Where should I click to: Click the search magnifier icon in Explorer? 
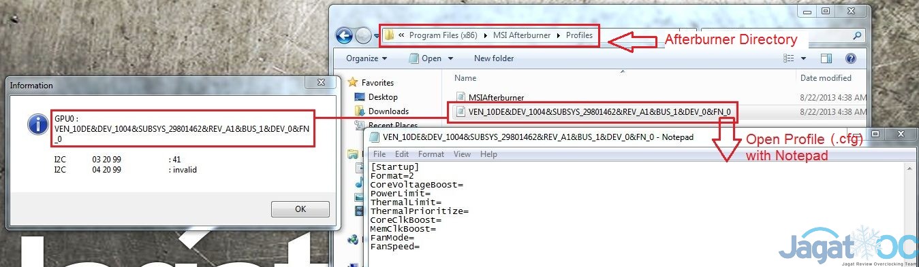(x=858, y=36)
